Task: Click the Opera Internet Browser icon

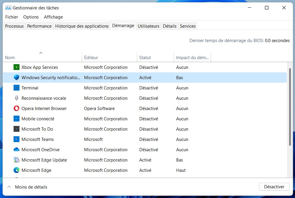Action: pos(16,108)
